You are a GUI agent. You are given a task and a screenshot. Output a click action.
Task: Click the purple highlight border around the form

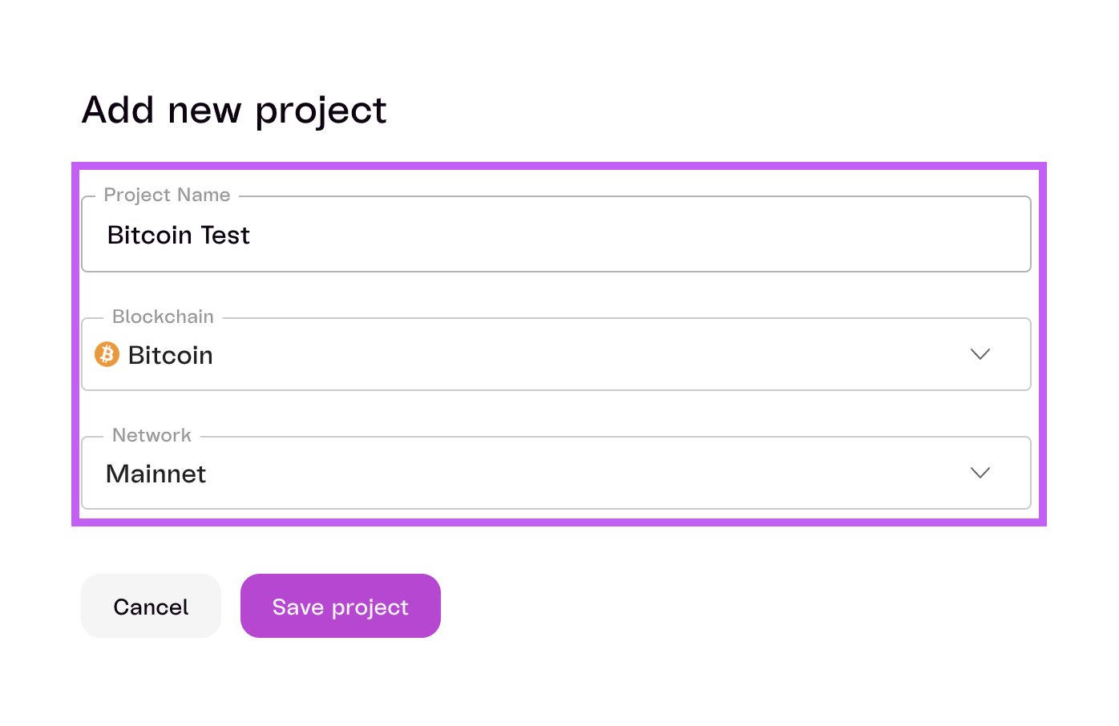coord(559,166)
